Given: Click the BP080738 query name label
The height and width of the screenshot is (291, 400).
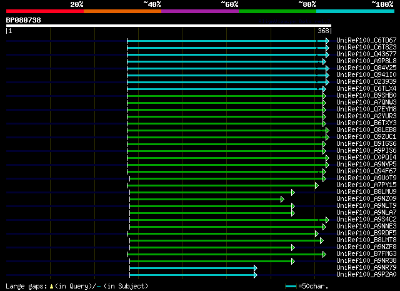Looking at the screenshot, I should coord(24,20).
